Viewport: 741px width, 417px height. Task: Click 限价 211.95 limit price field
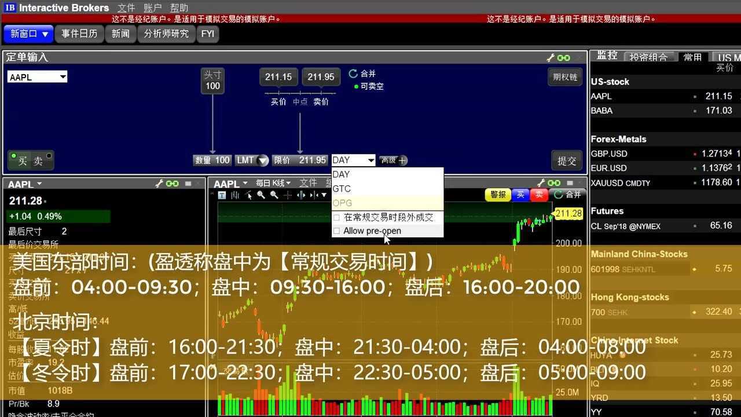click(300, 160)
